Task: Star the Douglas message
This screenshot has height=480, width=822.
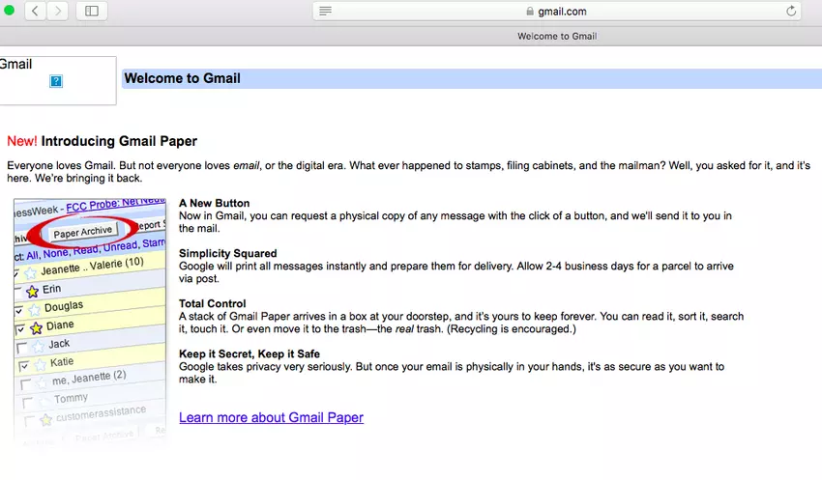Action: click(34, 310)
